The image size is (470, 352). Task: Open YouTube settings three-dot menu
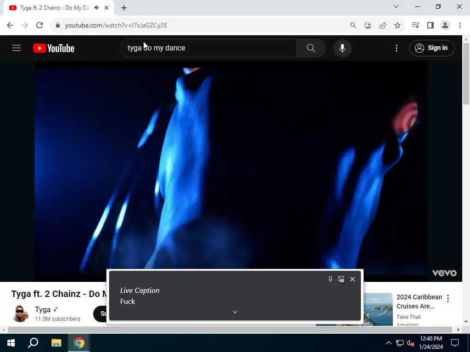[396, 48]
